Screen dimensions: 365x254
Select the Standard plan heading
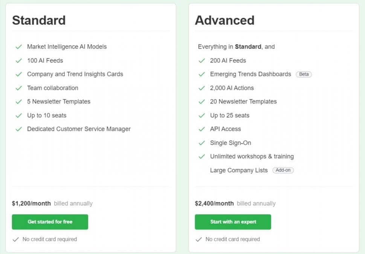pyautogui.click(x=39, y=20)
